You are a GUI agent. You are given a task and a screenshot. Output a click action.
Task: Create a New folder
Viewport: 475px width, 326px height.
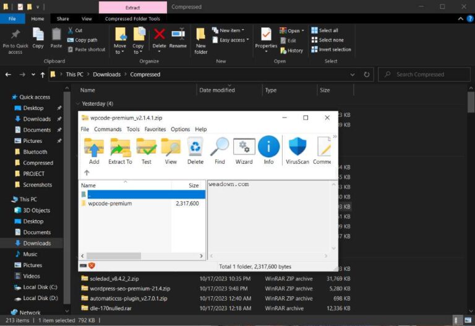tap(201, 41)
